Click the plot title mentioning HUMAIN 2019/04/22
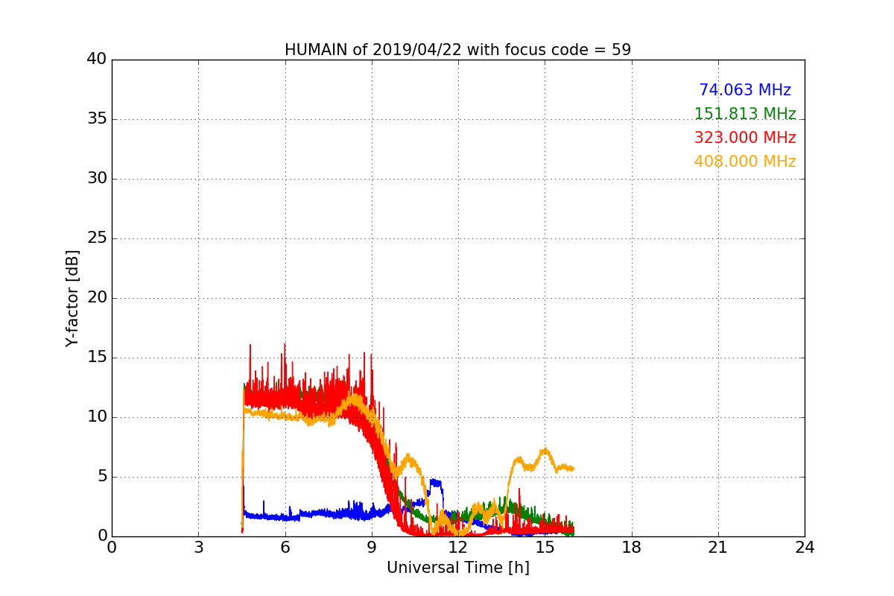Image resolution: width=894 pixels, height=596 pixels. pyautogui.click(x=457, y=50)
